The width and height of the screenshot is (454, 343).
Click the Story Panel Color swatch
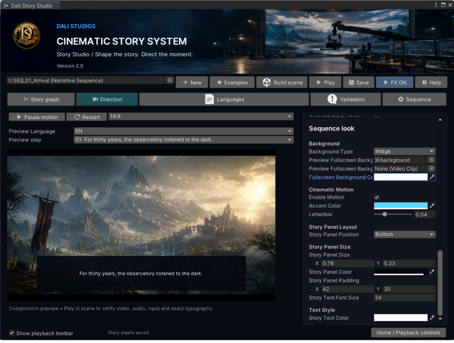click(401, 272)
